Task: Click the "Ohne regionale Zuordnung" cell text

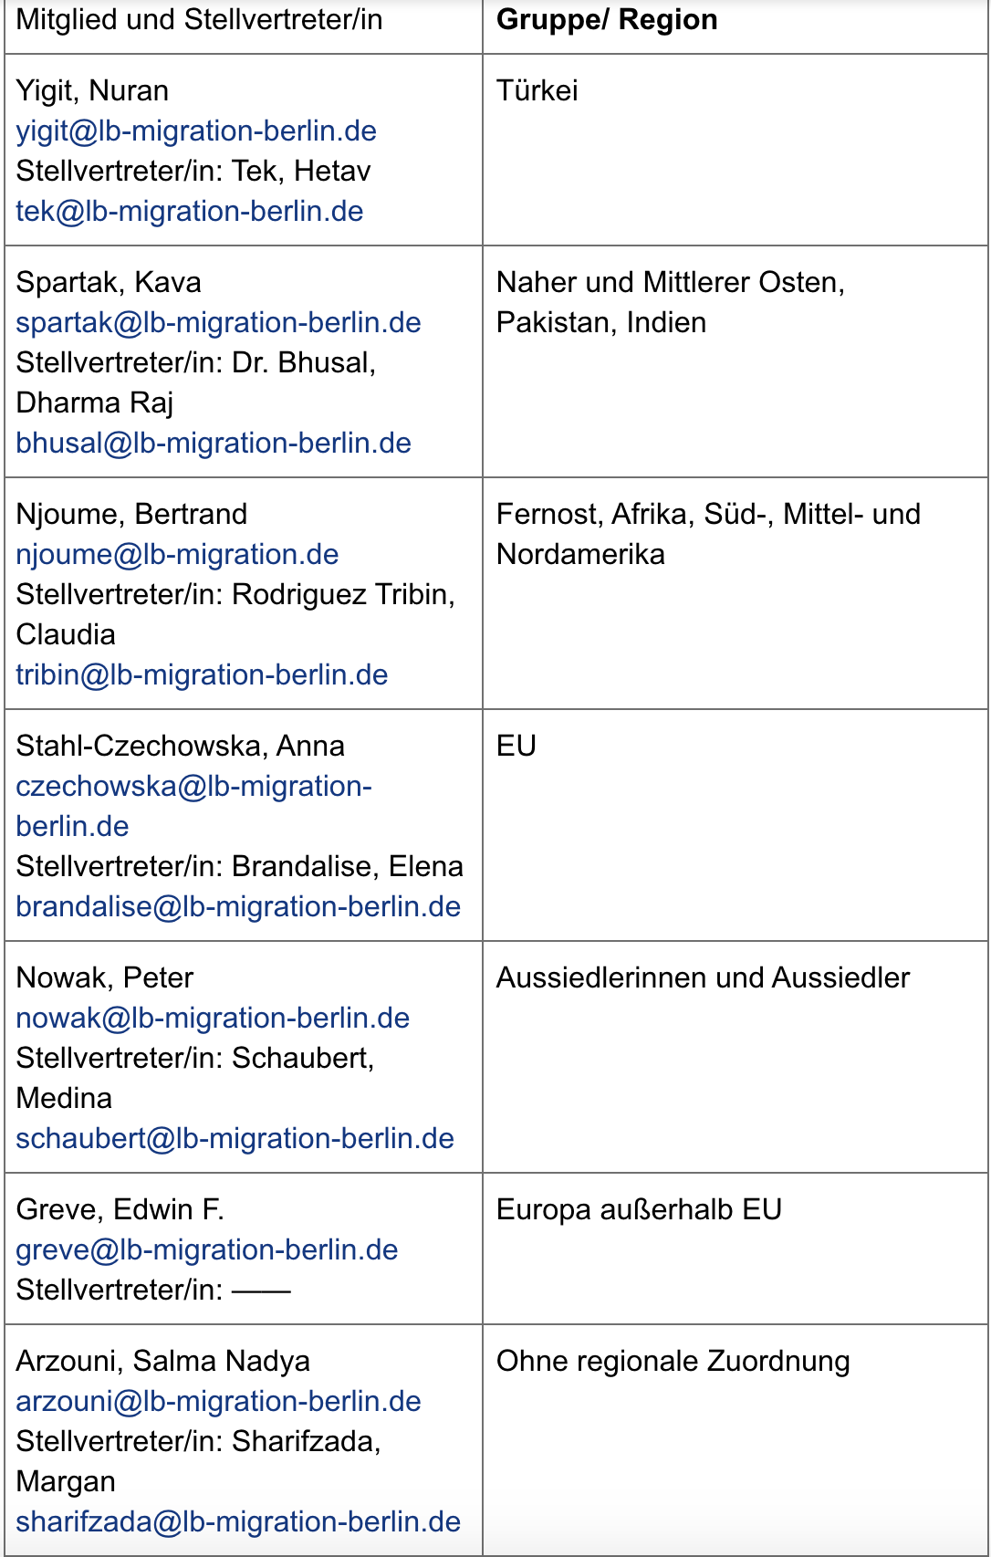Action: (x=673, y=1362)
